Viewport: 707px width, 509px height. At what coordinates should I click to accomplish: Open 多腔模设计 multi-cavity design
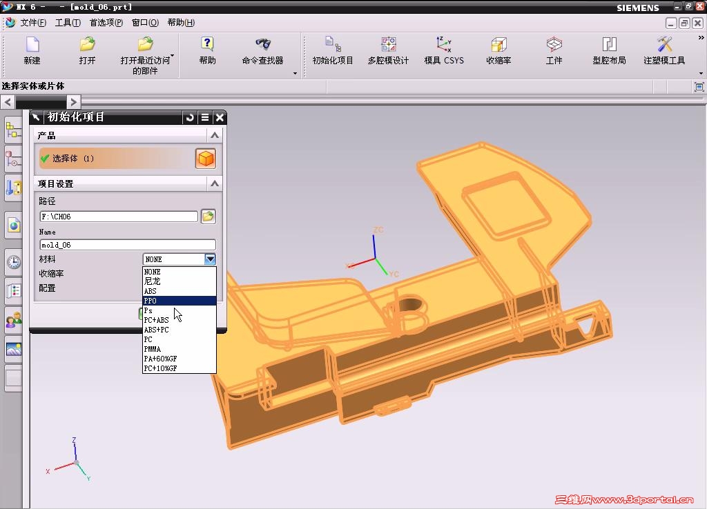click(x=388, y=44)
